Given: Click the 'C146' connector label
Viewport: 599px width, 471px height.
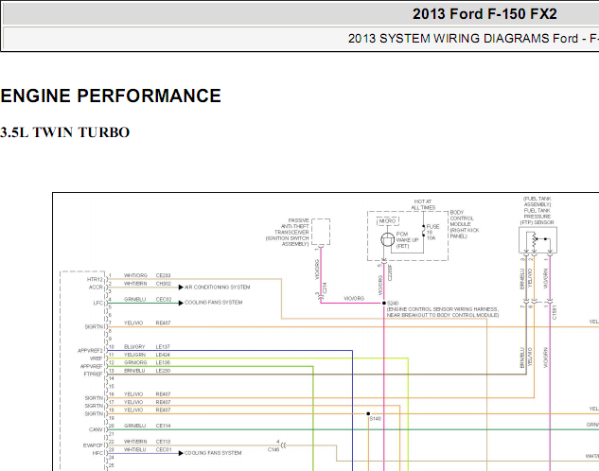Looking at the screenshot, I should coord(273,449).
